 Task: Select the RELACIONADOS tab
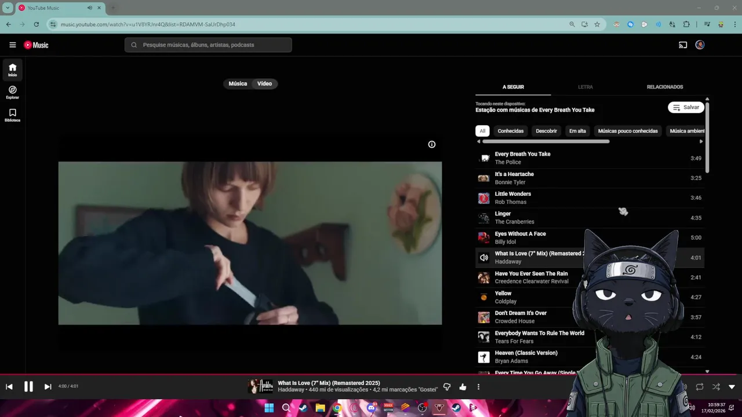[x=665, y=87]
